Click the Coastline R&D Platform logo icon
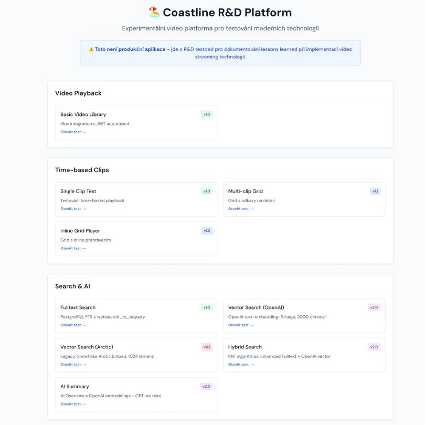The image size is (425, 425). coord(154,12)
